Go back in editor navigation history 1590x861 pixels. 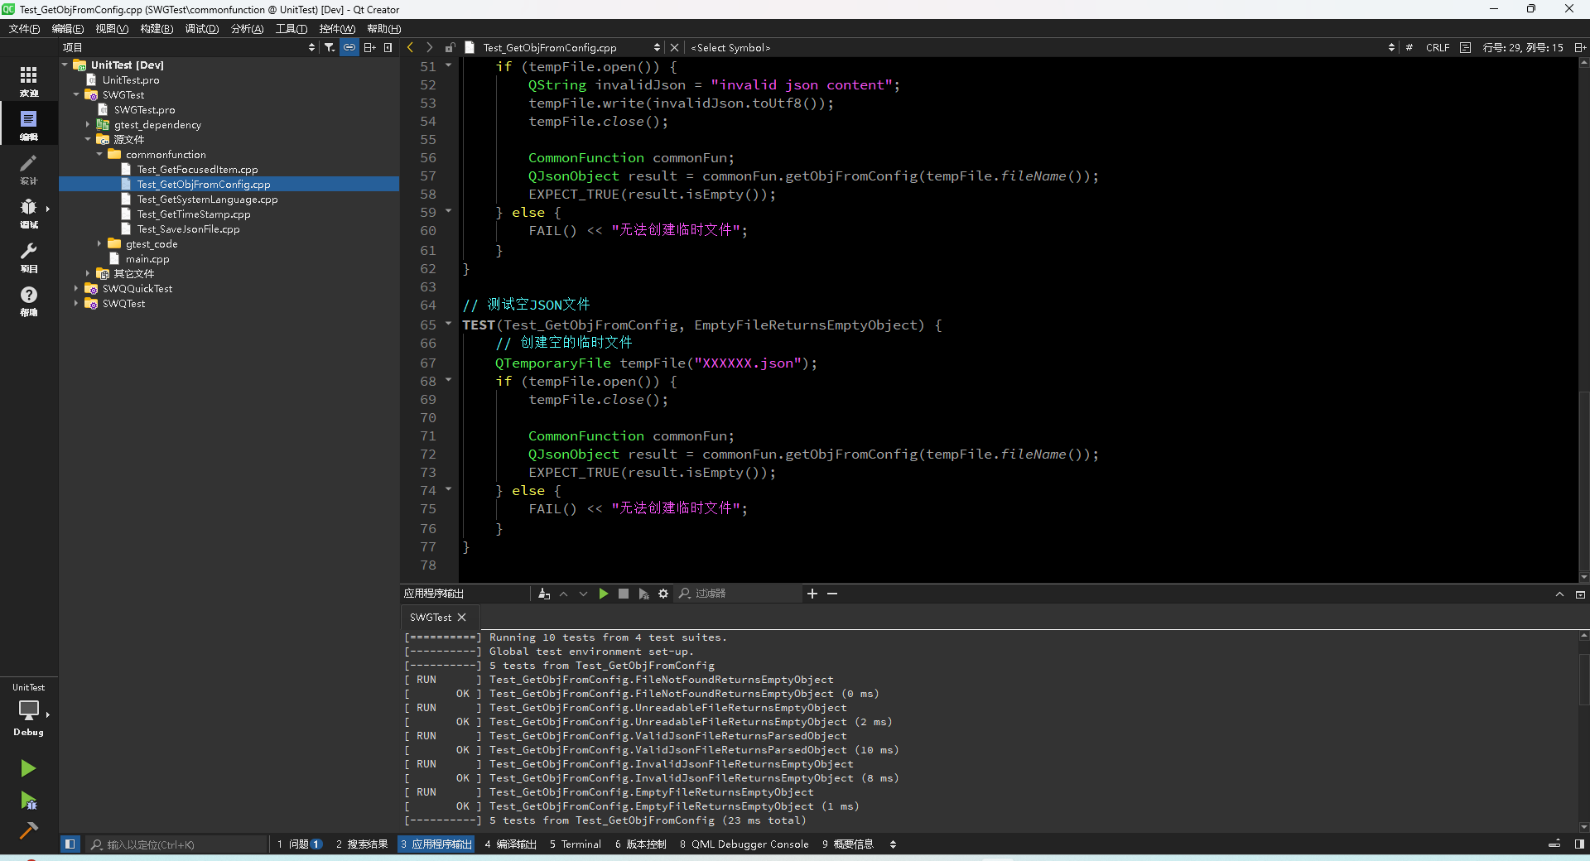pos(410,47)
